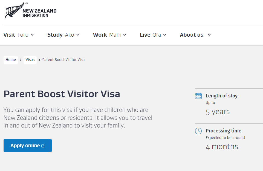Click the first breadcrumb separator arrow after Home
Viewport: 263px width, 171px height.
pyautogui.click(x=21, y=60)
